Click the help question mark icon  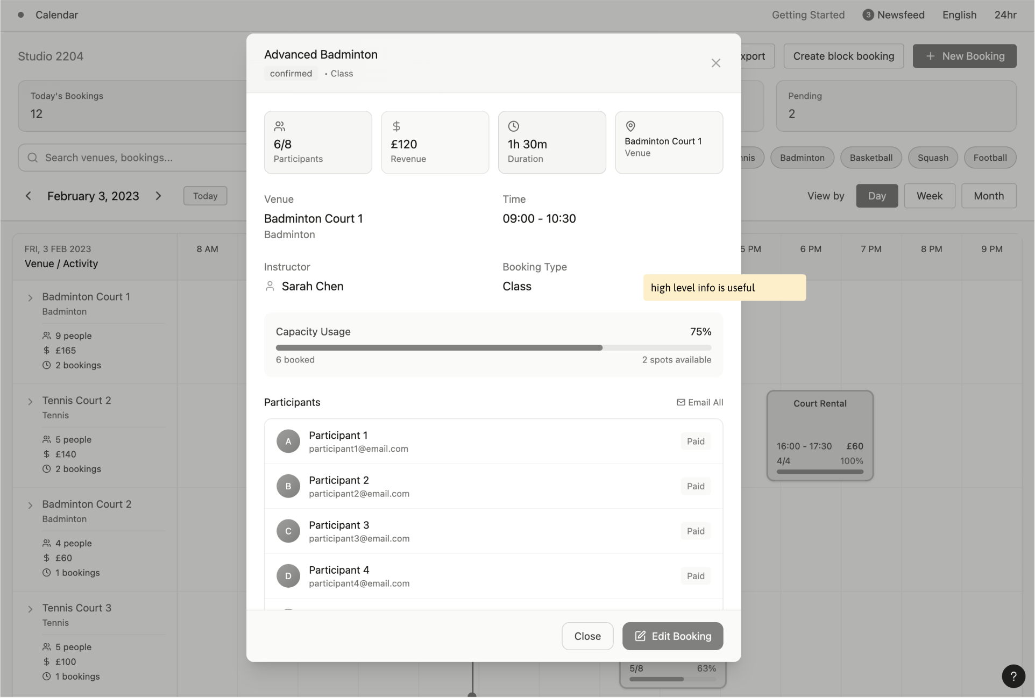1013,676
